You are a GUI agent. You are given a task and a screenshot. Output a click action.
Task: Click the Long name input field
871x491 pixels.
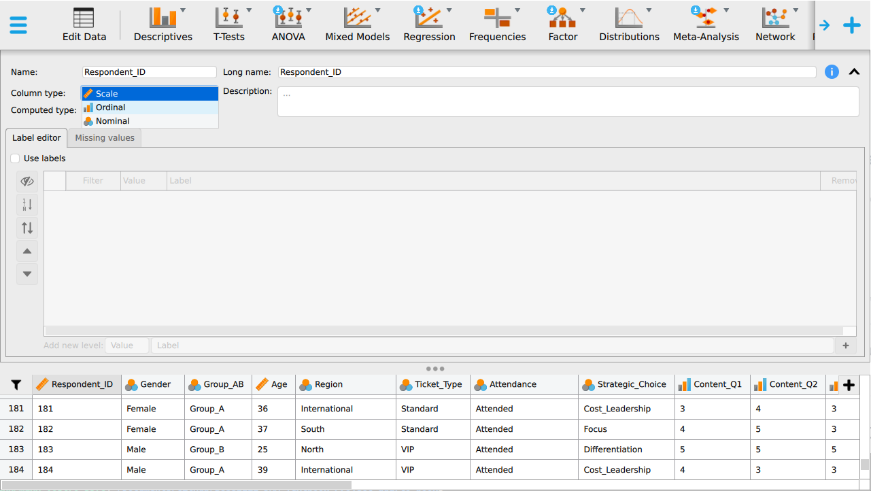[x=547, y=72]
